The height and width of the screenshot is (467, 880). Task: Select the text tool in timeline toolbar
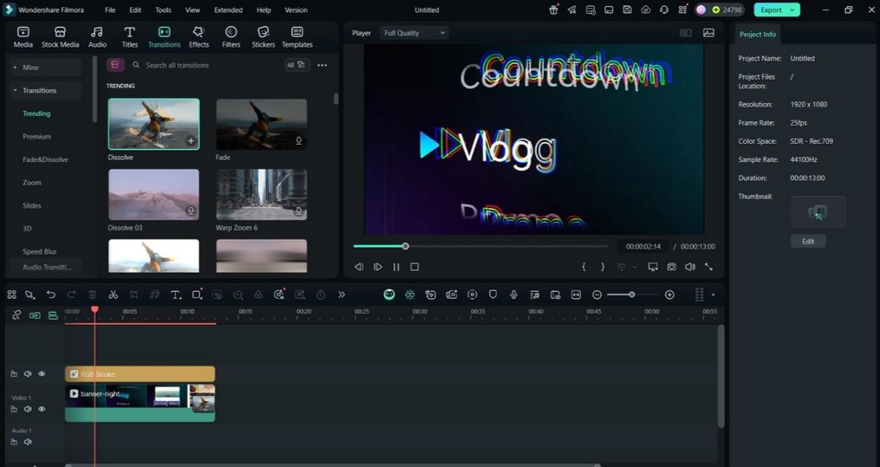[x=175, y=295]
